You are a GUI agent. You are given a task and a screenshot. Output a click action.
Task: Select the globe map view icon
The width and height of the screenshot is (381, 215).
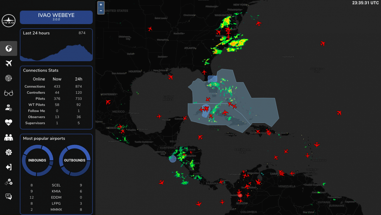(x=9, y=48)
